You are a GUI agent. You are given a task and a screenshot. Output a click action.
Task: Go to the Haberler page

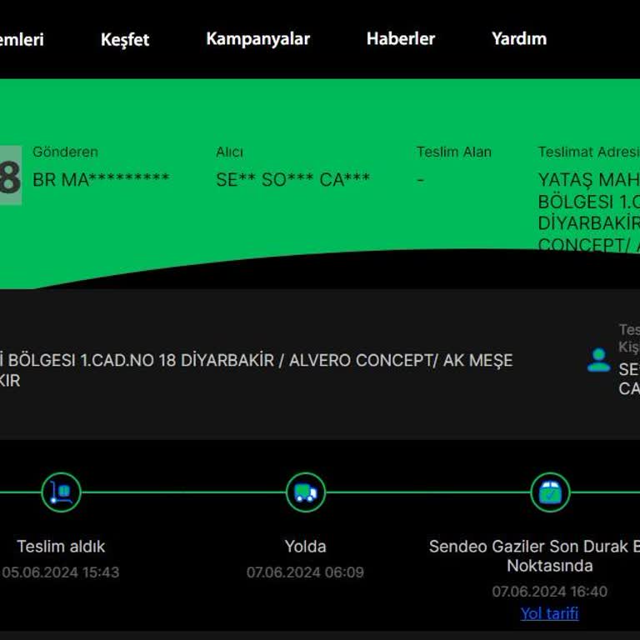pos(401,39)
